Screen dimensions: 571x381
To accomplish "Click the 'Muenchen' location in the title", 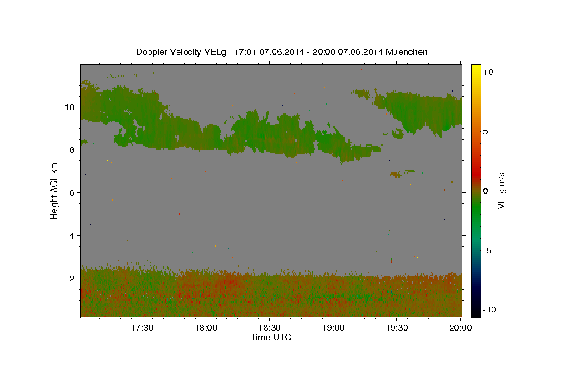I will tap(407, 52).
